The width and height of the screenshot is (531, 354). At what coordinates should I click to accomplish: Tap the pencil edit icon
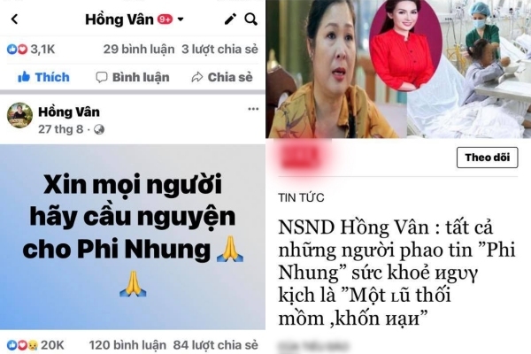click(x=231, y=19)
